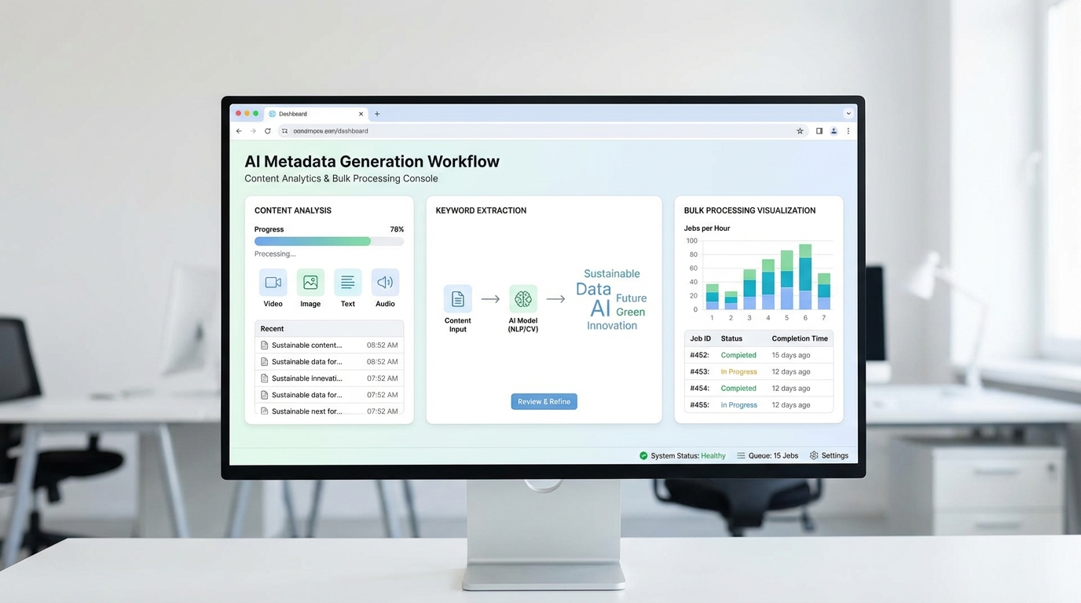Select the Video content type icon

coord(273,281)
